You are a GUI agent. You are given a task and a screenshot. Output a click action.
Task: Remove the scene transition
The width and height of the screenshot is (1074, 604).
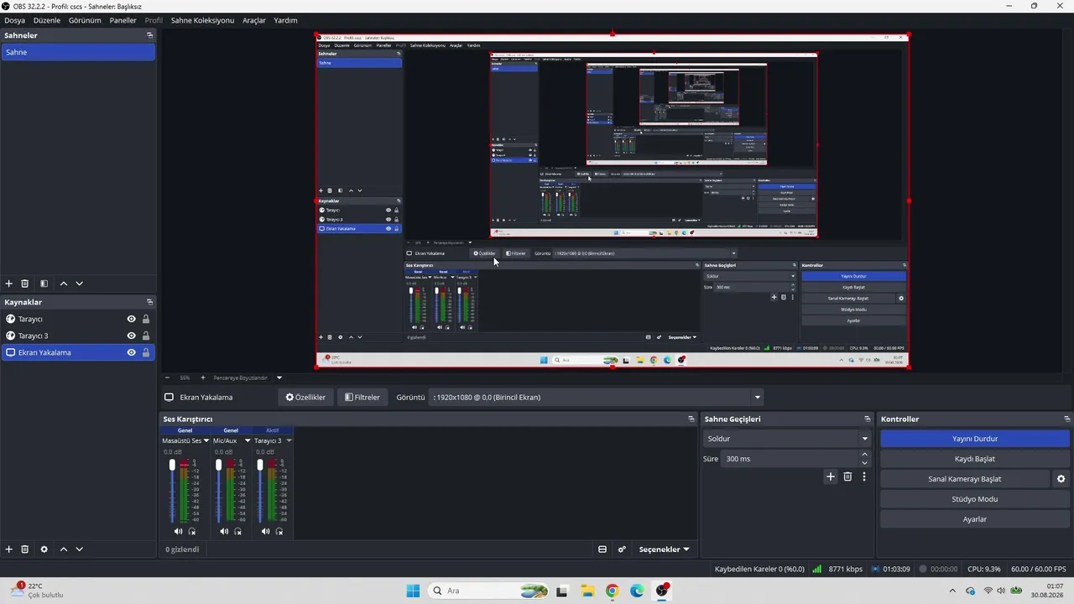(847, 476)
